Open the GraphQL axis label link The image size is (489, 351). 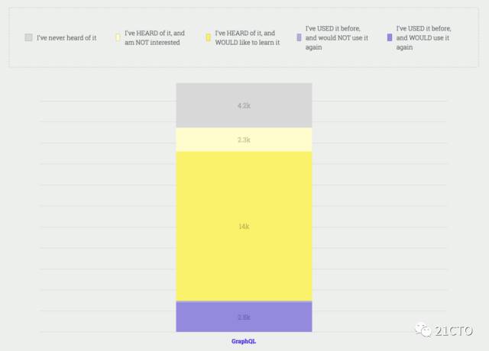coord(244,341)
